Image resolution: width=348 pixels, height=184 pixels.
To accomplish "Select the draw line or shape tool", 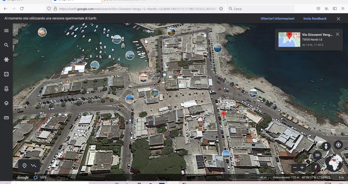I will [x=33, y=166].
